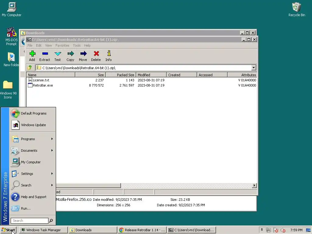Sort by Name column header
This screenshot has width=312, height=234.
click(x=51, y=75)
